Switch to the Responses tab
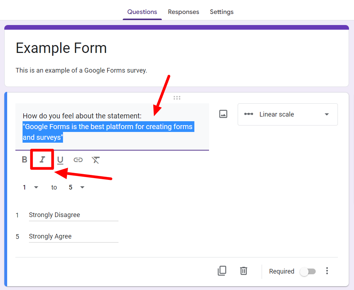 click(183, 12)
